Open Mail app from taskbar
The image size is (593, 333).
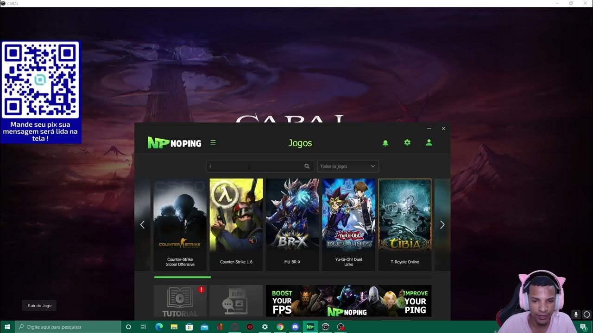pos(204,327)
